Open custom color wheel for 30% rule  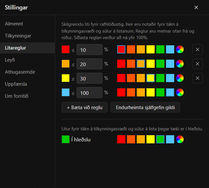[x=180, y=78]
